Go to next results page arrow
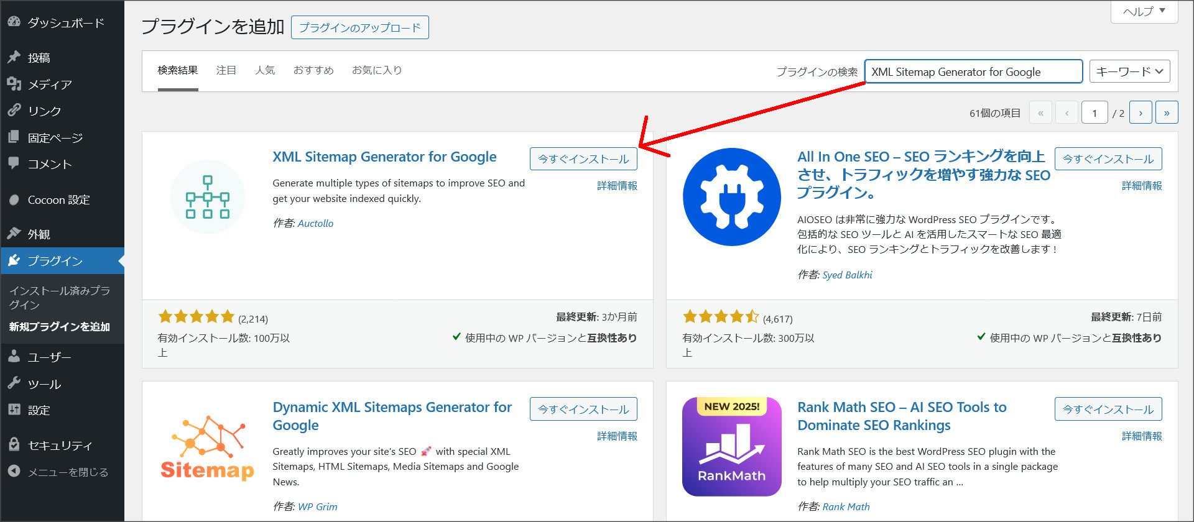This screenshot has height=522, width=1194. [x=1141, y=112]
